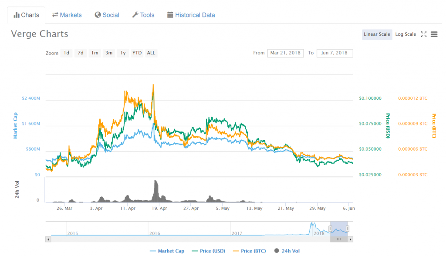
Task: Click the To date field
Action: click(x=335, y=53)
